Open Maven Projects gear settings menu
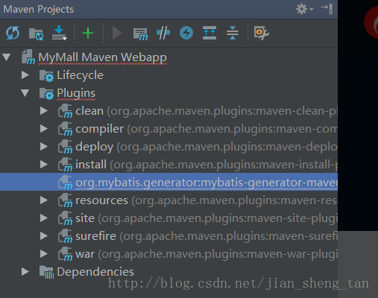 click(x=304, y=9)
